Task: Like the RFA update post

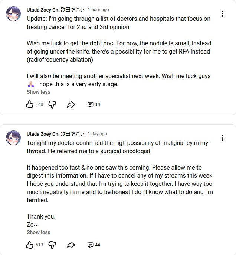Action: click(x=30, y=104)
